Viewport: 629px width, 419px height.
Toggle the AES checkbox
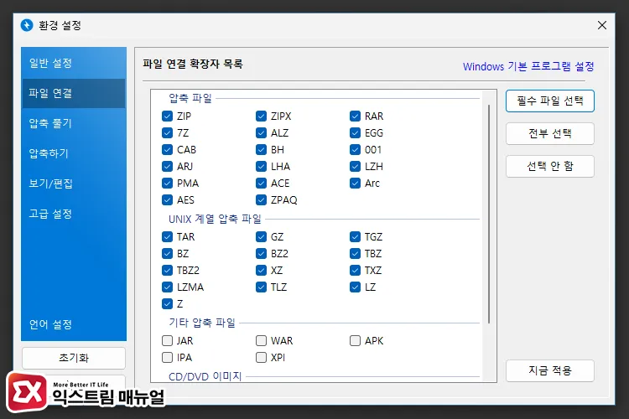tap(167, 199)
